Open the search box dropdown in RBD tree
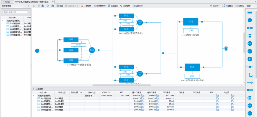 click(x=27, y=12)
